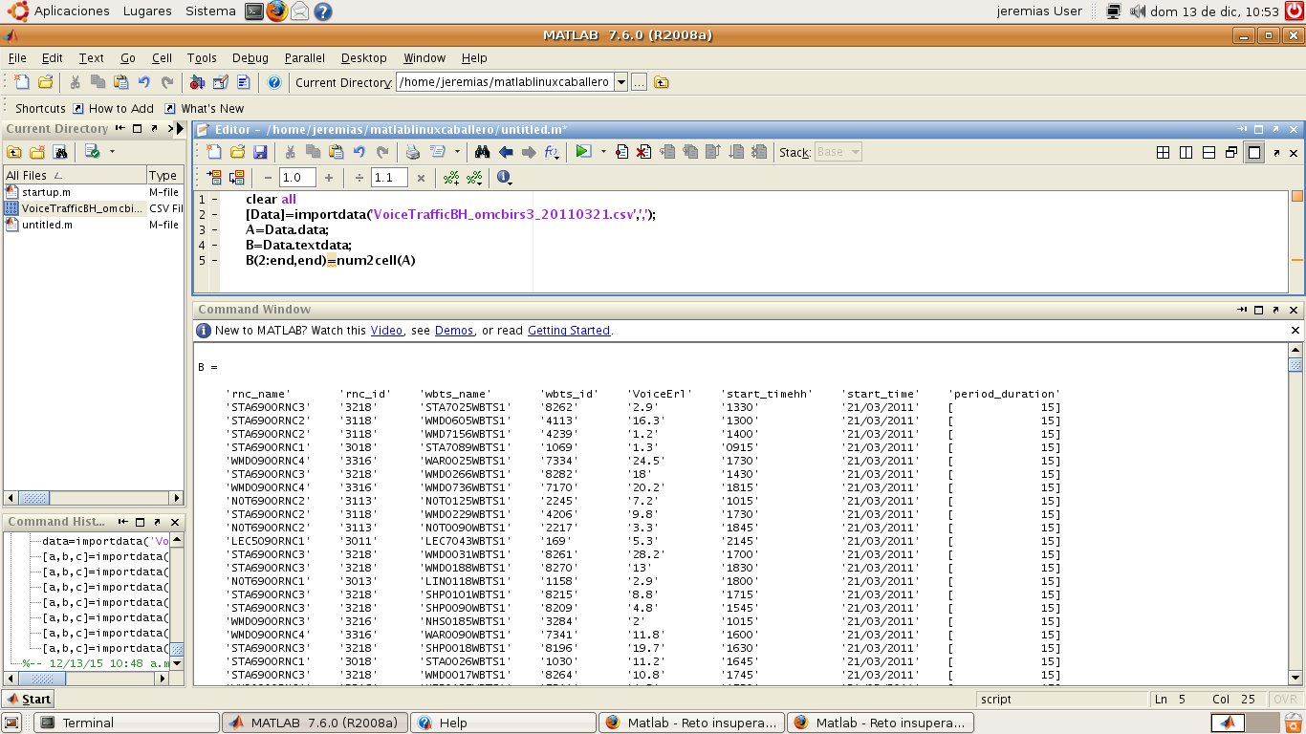Screen dimensions: 1306x734
Task: Open the Stack Base dropdown
Action: tap(838, 152)
